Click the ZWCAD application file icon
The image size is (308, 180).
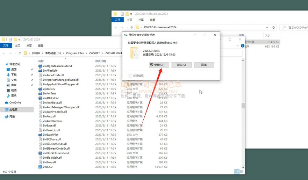point(40,167)
